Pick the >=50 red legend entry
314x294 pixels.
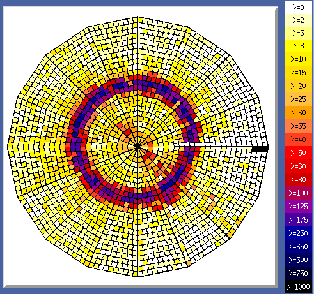tap(299, 152)
